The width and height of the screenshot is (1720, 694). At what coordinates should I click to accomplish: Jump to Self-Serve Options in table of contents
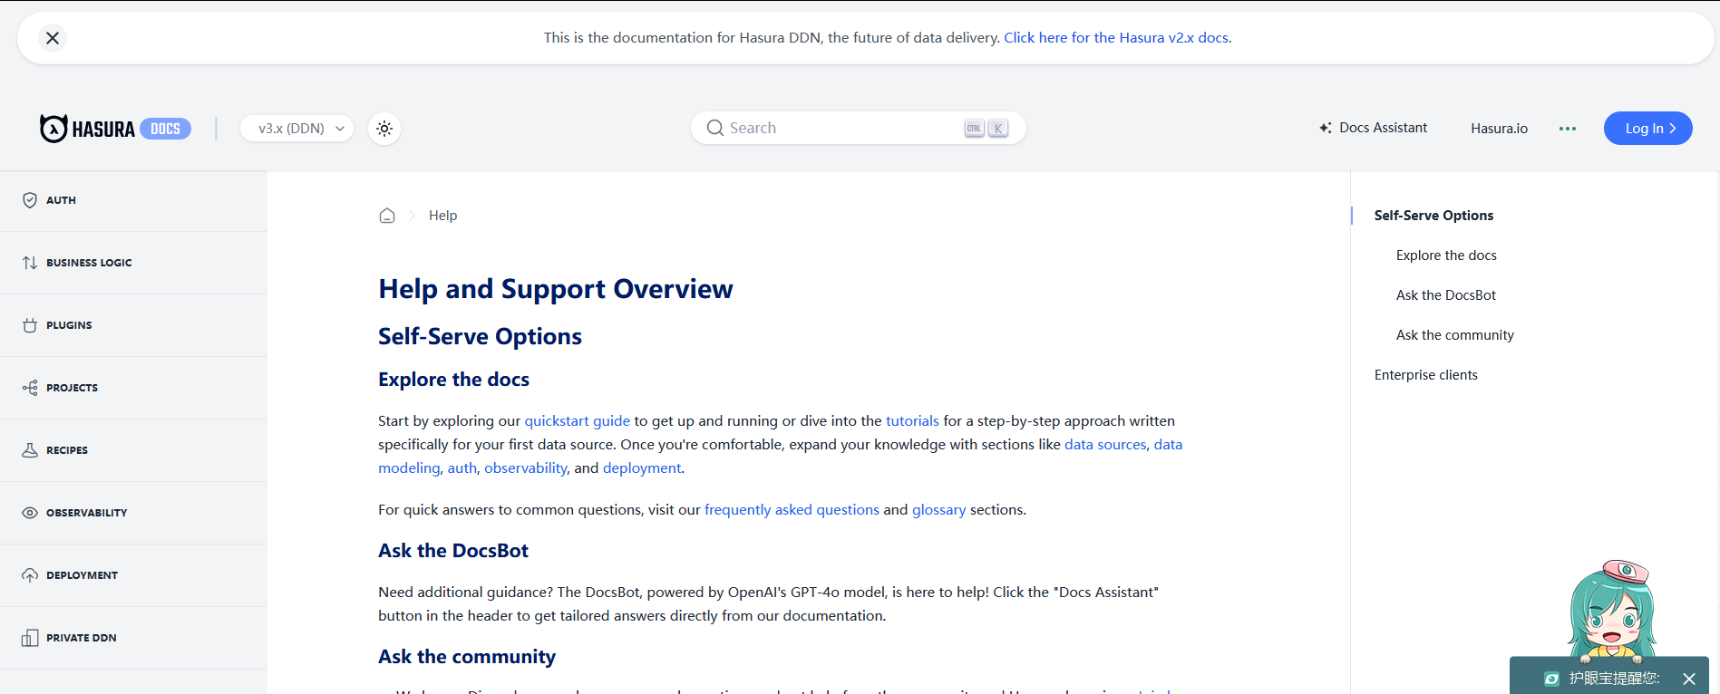coord(1433,216)
